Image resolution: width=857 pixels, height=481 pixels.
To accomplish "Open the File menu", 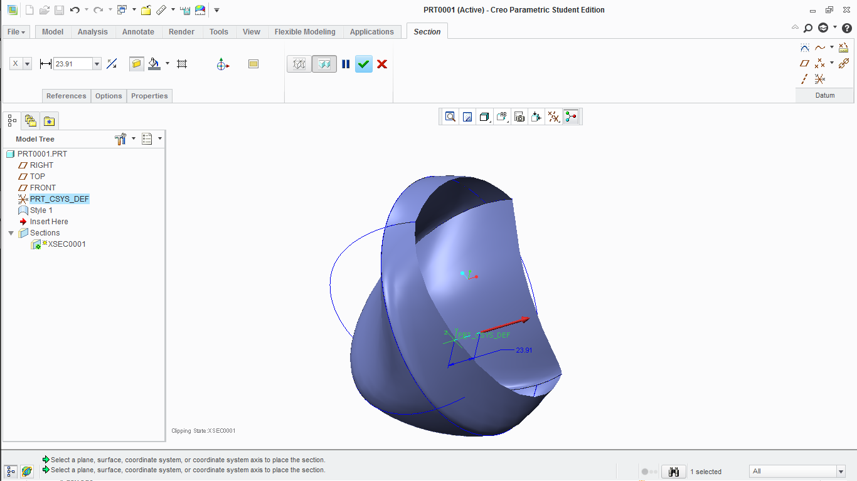I will pos(16,32).
